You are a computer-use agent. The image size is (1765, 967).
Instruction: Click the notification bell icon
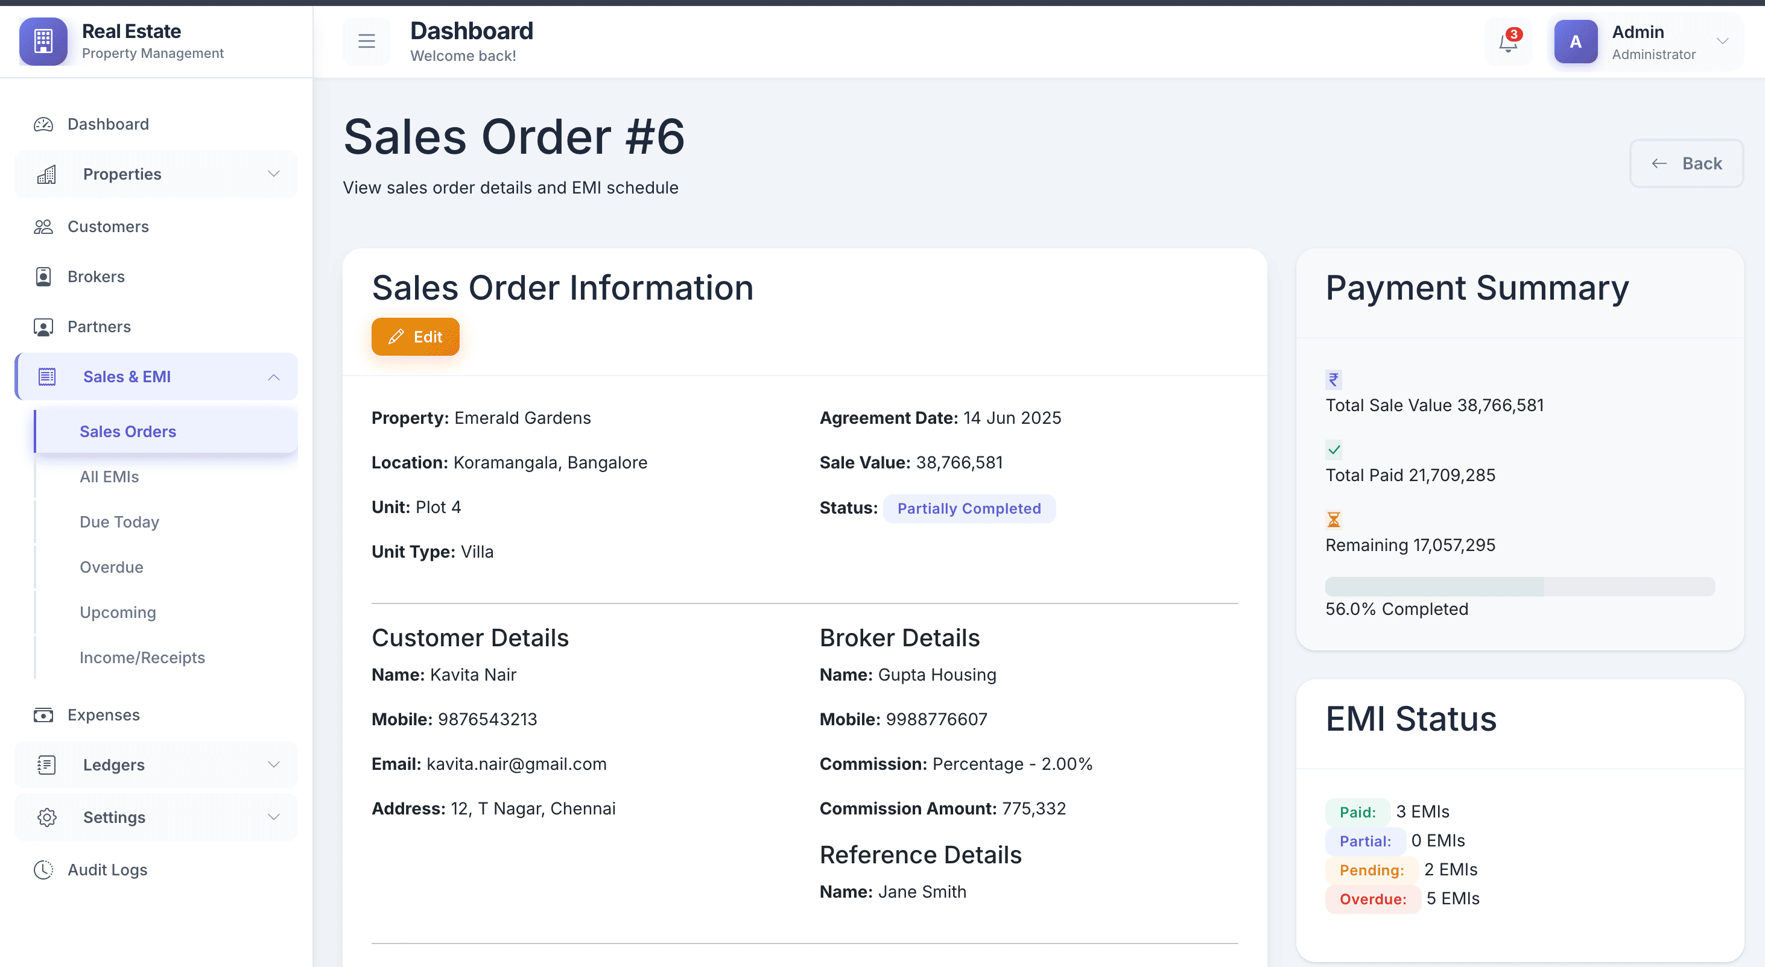tap(1507, 42)
